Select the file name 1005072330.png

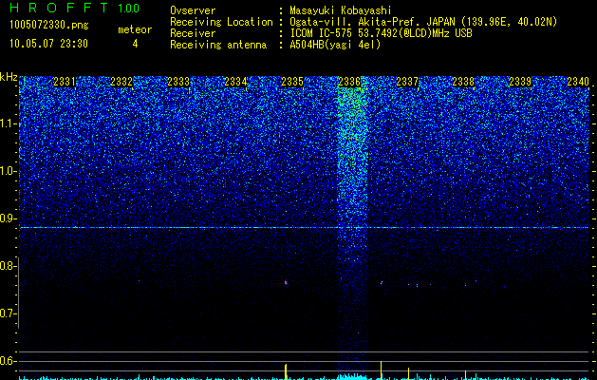pos(48,25)
